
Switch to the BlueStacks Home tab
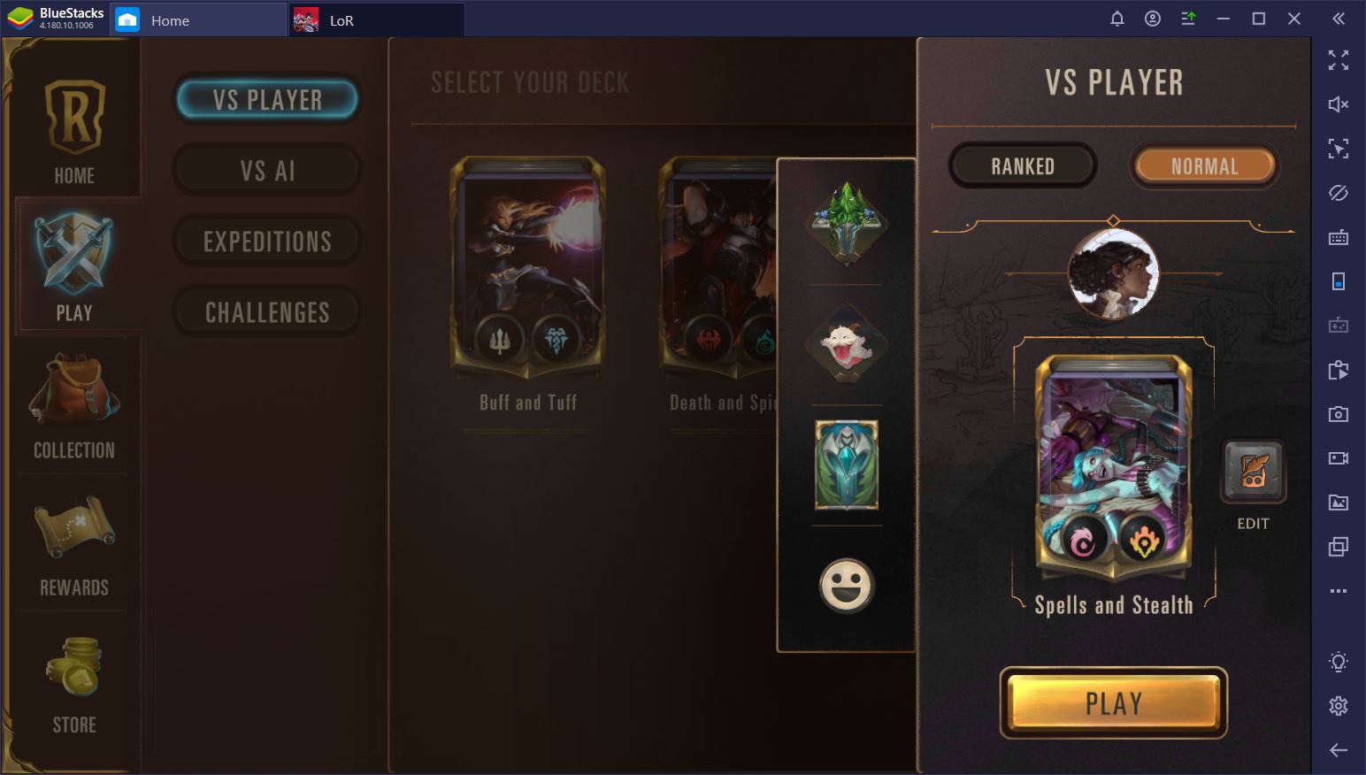point(170,20)
